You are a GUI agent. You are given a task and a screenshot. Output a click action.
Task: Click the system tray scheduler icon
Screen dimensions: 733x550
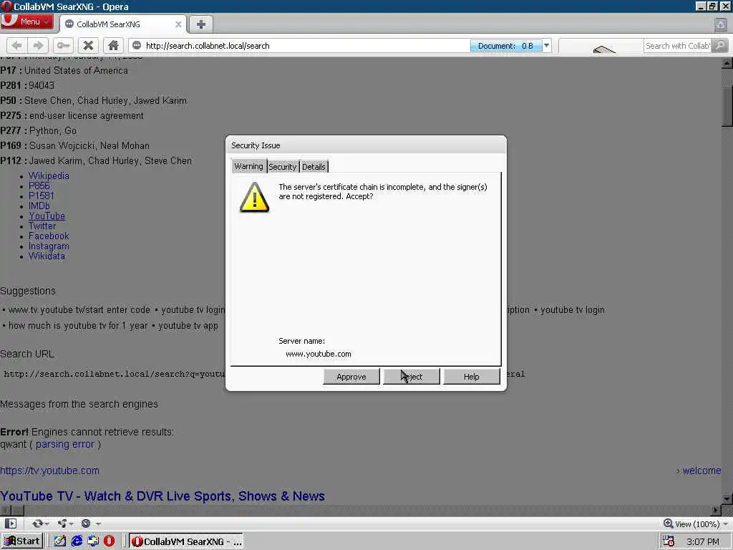coord(669,541)
